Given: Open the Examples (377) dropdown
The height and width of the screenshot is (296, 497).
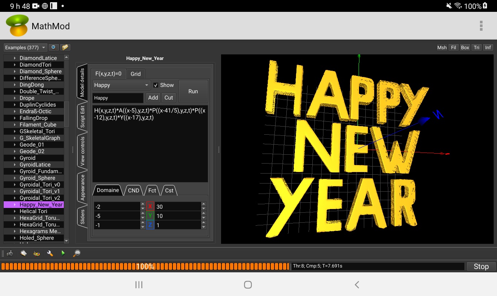Looking at the screenshot, I should click(25, 47).
